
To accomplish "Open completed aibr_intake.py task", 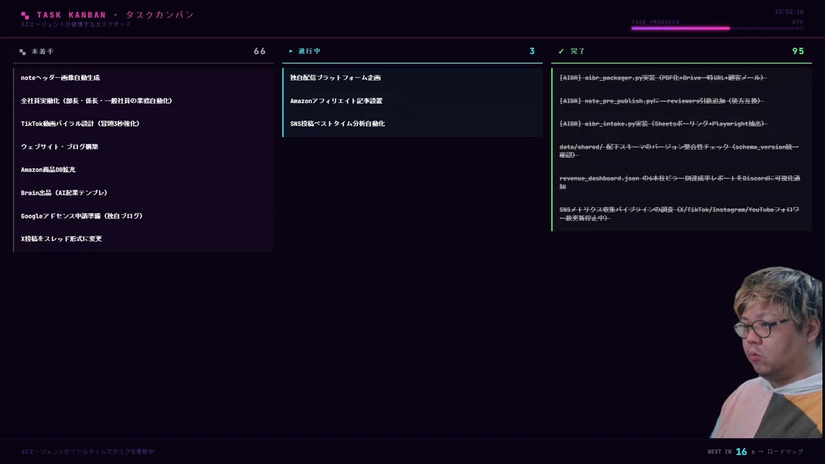I will click(682, 124).
